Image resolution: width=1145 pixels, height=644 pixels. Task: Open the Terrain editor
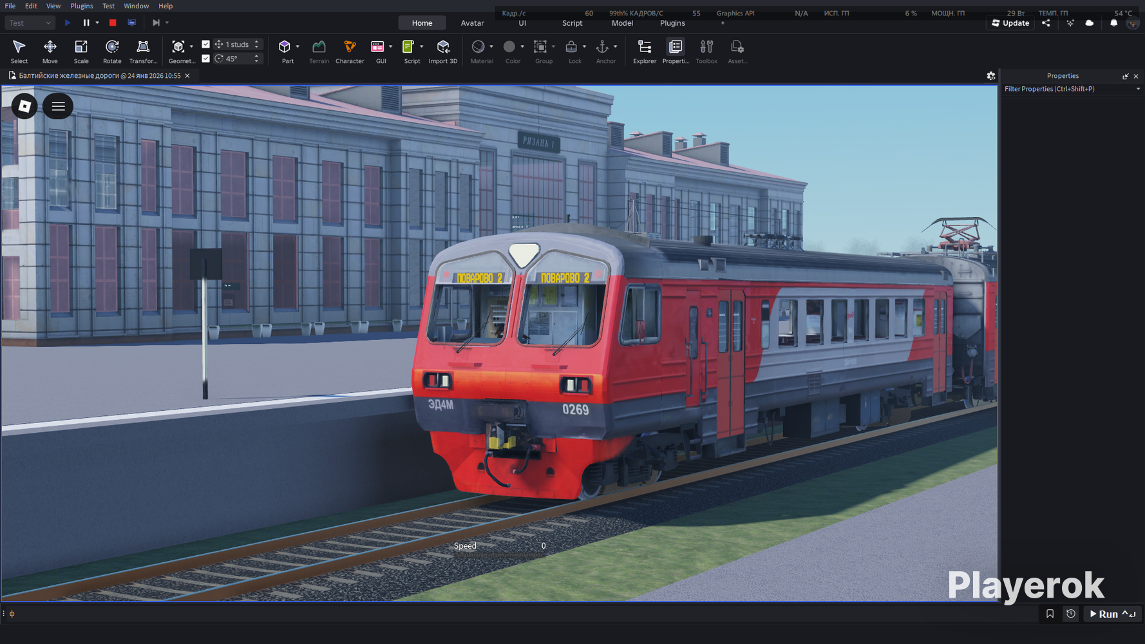point(319,51)
